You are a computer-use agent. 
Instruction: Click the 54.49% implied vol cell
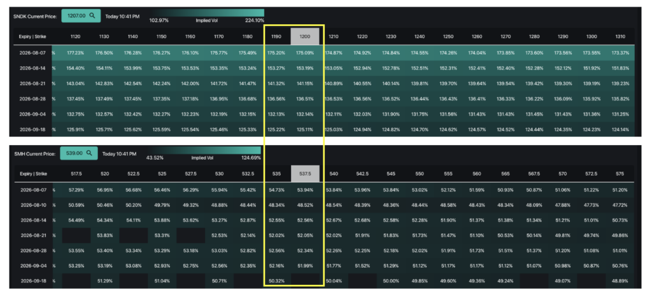pos(75,220)
